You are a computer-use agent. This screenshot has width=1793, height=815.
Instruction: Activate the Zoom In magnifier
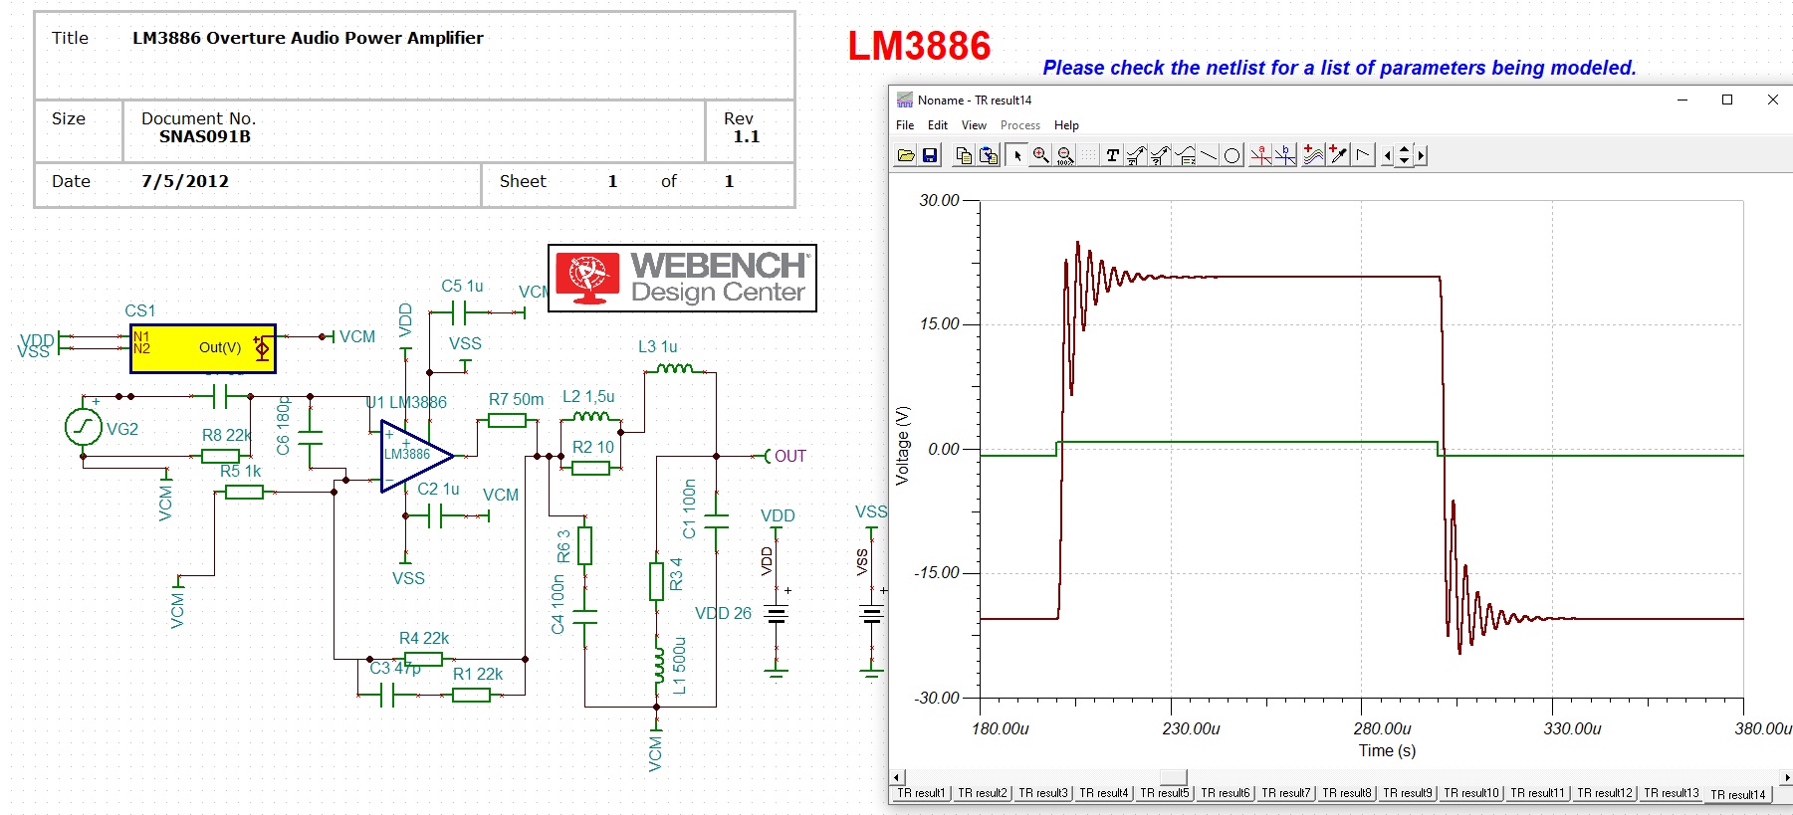pyautogui.click(x=1040, y=155)
